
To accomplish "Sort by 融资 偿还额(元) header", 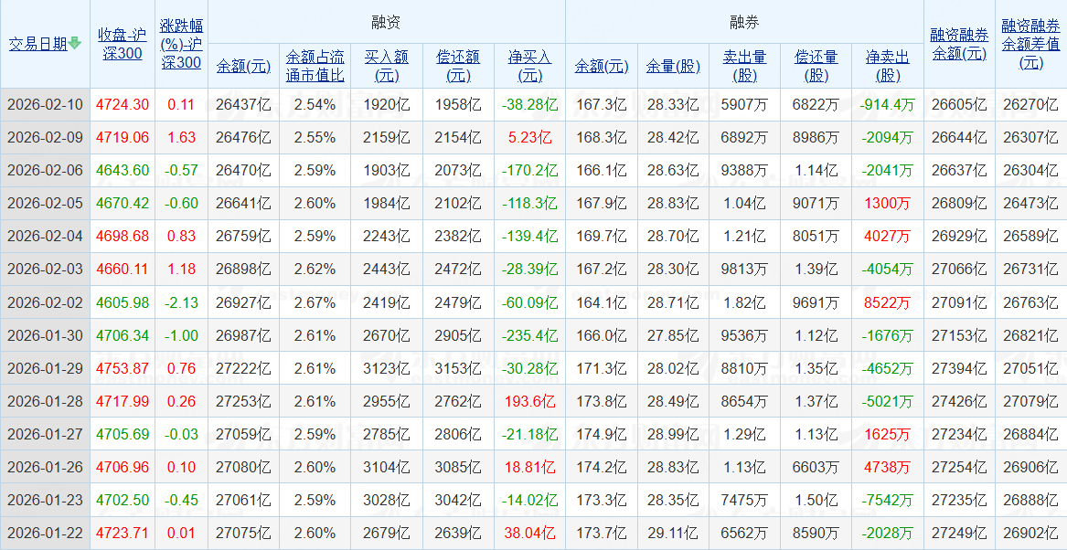I will pyautogui.click(x=458, y=66).
